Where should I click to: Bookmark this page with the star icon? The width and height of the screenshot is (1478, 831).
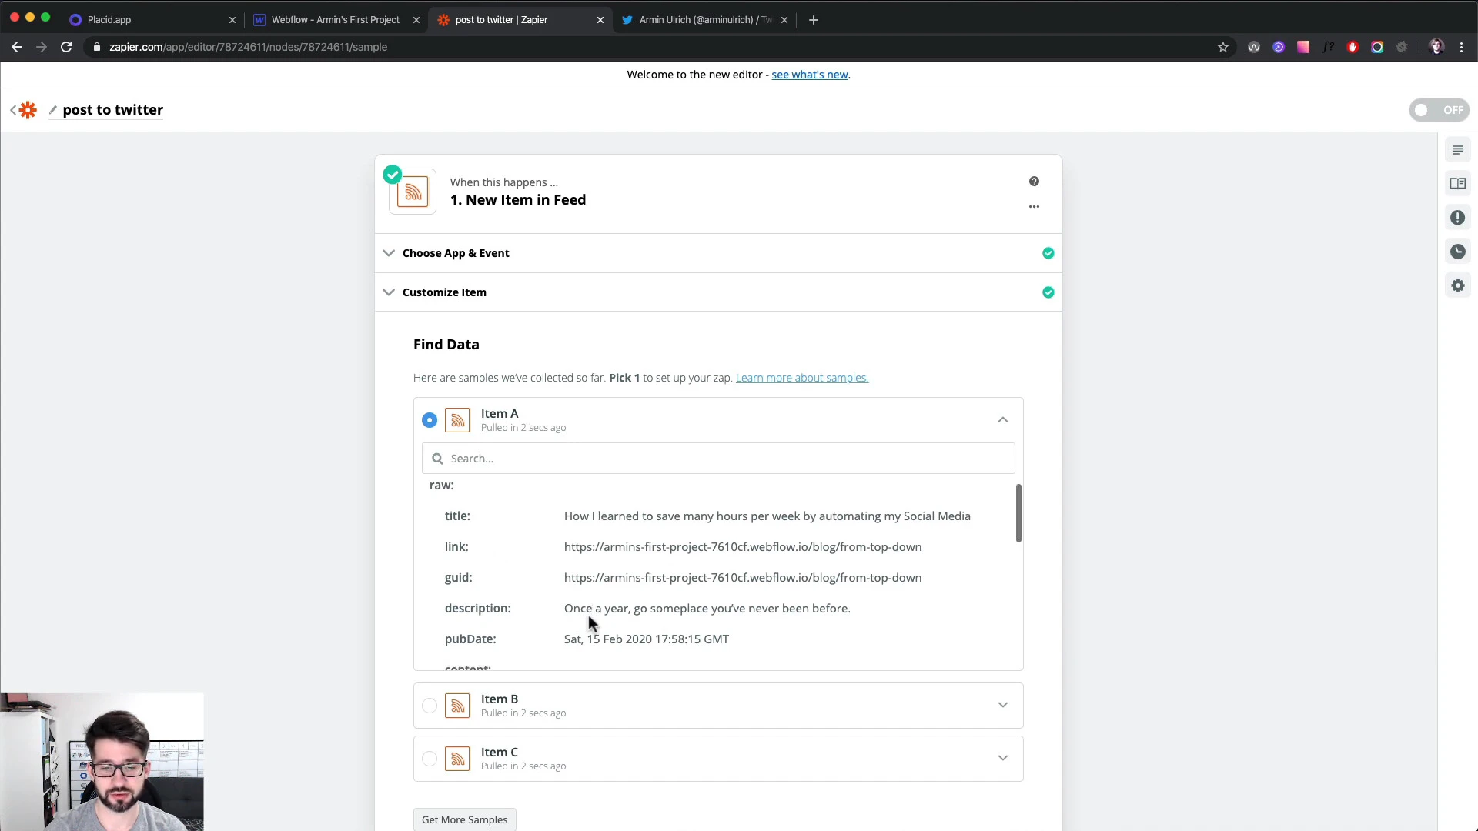coord(1223,47)
